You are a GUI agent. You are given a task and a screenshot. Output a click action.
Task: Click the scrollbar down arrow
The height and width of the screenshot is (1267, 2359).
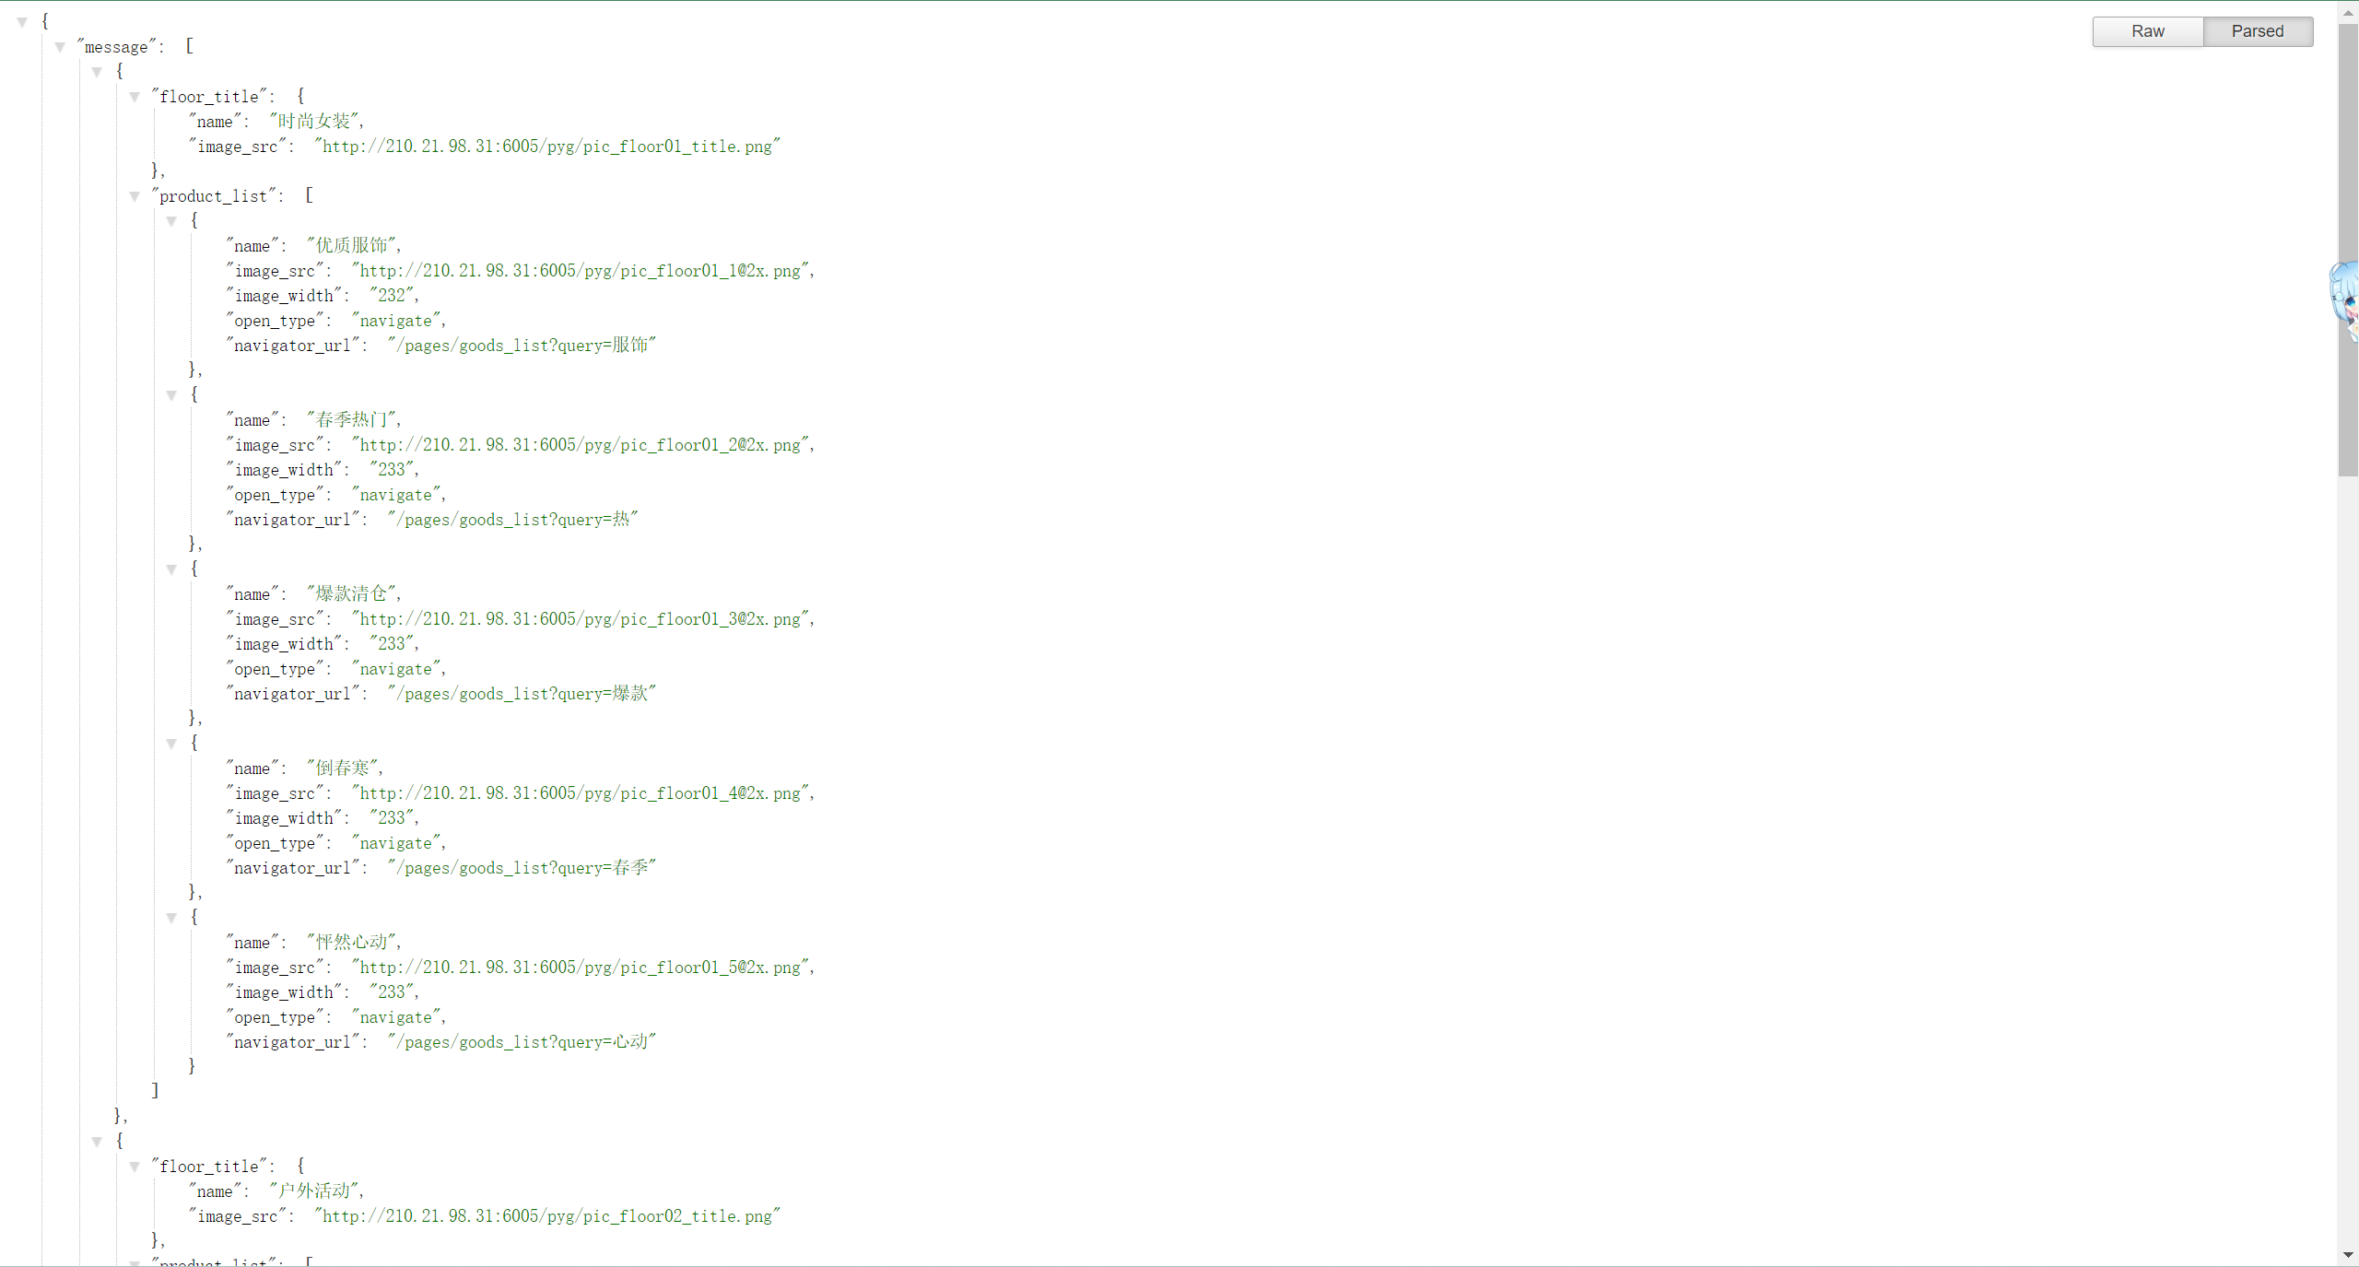click(x=2348, y=1255)
